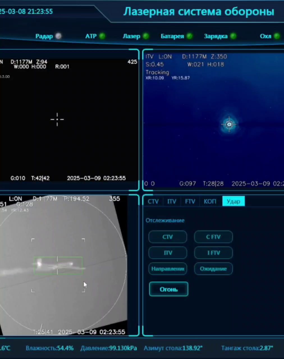Click tracking reticle in blue thermal view

[229, 124]
